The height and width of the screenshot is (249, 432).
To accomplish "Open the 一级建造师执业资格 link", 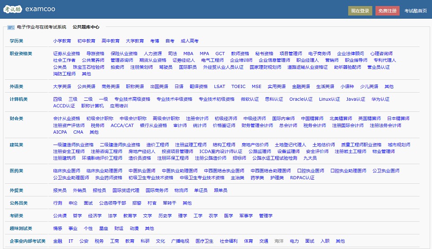I will click(x=73, y=145).
